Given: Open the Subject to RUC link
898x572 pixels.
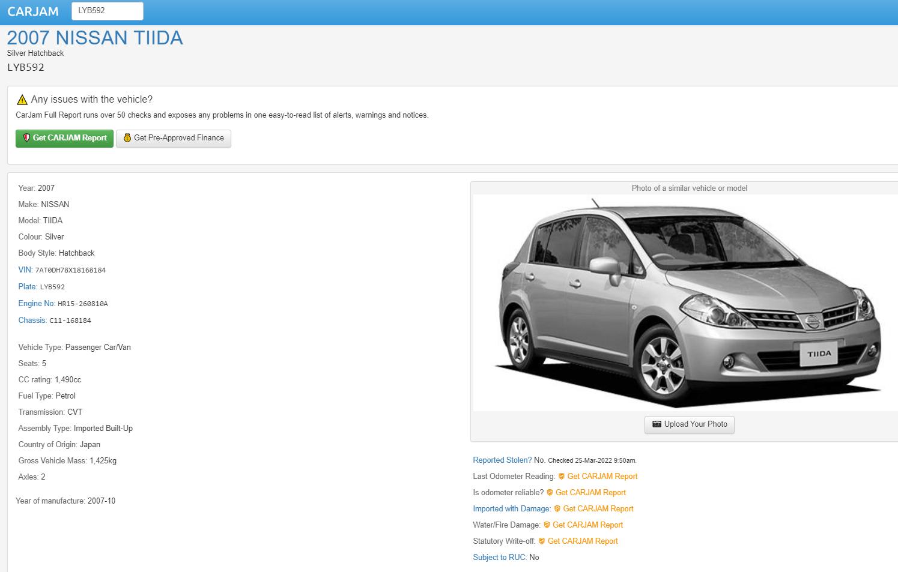Looking at the screenshot, I should [x=500, y=557].
